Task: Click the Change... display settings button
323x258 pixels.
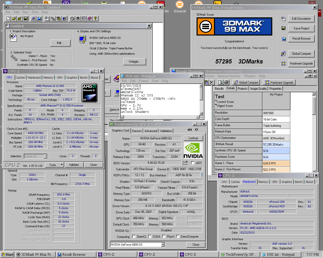Action: pyautogui.click(x=134, y=61)
